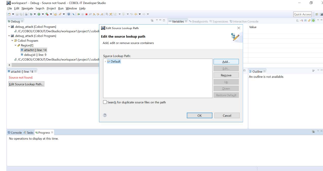Open the Navigate menu
Screen dimensions: 323x171
(x=27, y=8)
